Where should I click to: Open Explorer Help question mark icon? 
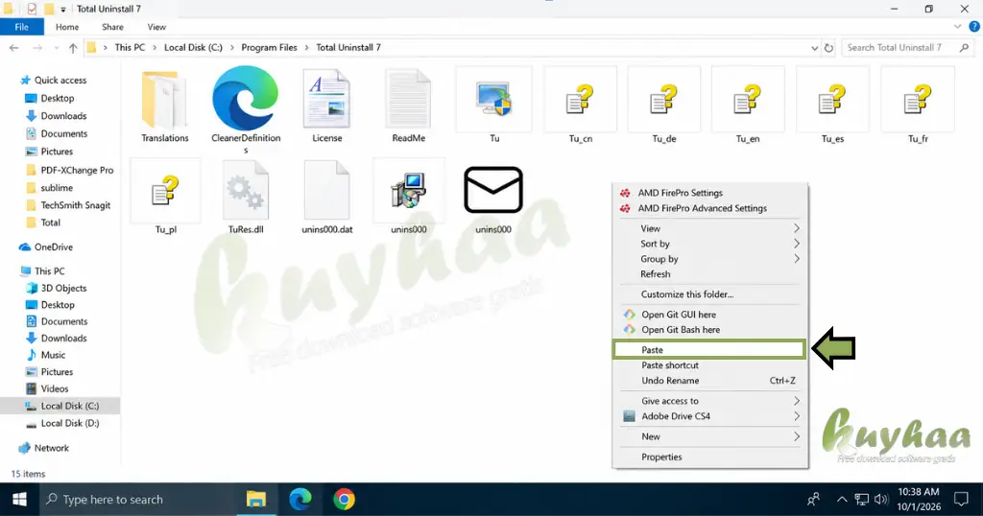tap(974, 27)
